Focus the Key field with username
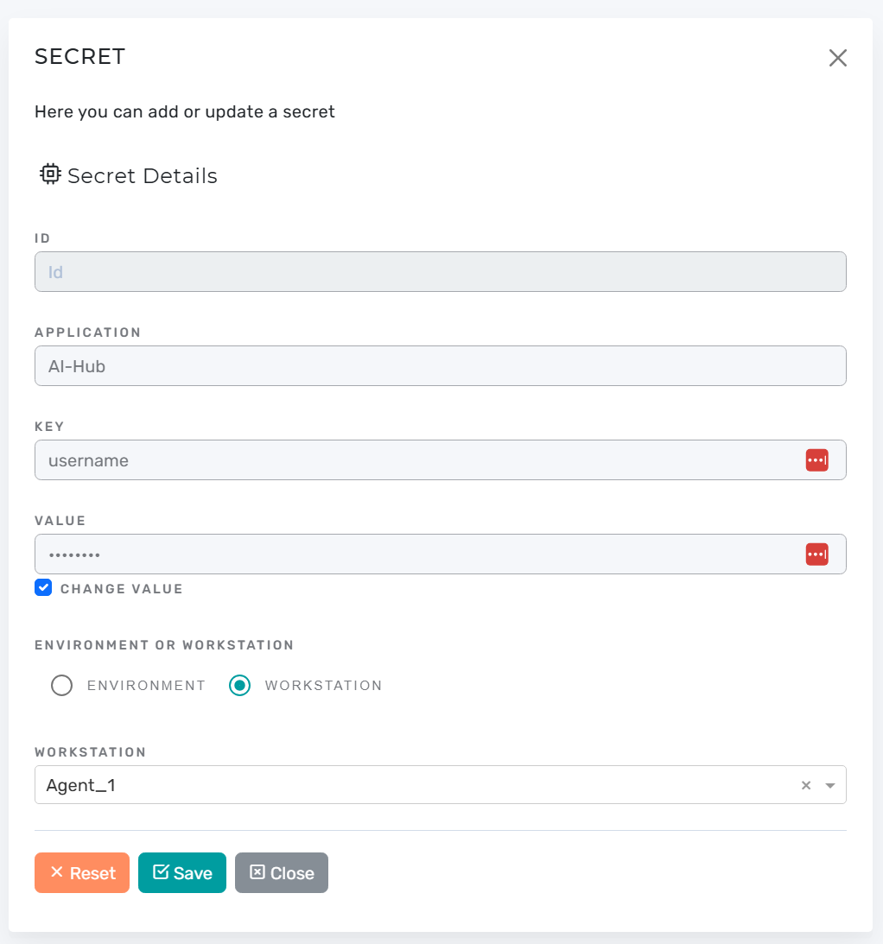Image resolution: width=883 pixels, height=944 pixels. (x=415, y=460)
